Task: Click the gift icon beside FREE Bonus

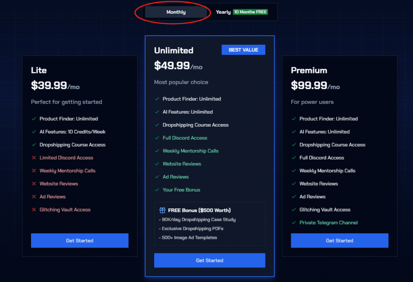Action: click(x=162, y=210)
